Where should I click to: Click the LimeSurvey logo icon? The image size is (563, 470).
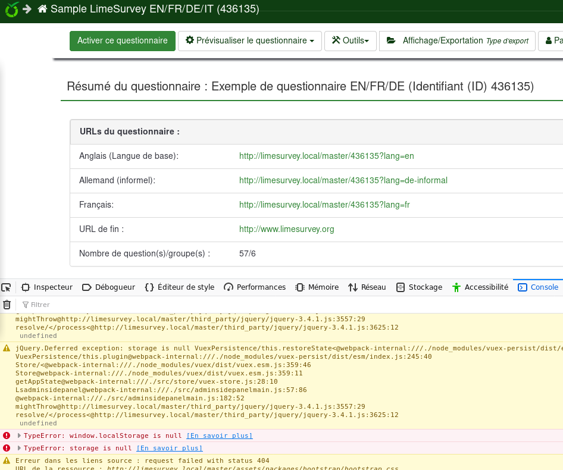(x=11, y=10)
